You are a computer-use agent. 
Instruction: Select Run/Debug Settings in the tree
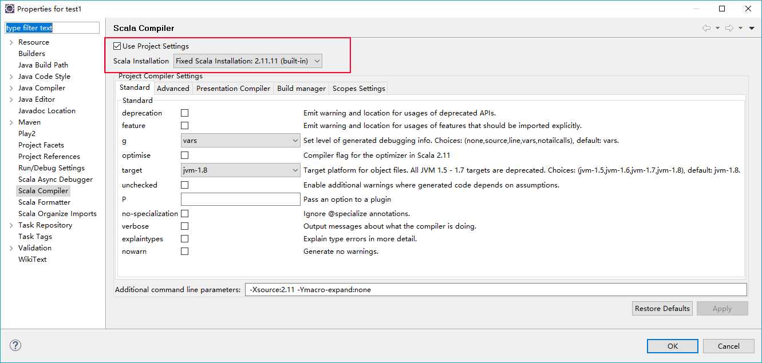coord(52,168)
